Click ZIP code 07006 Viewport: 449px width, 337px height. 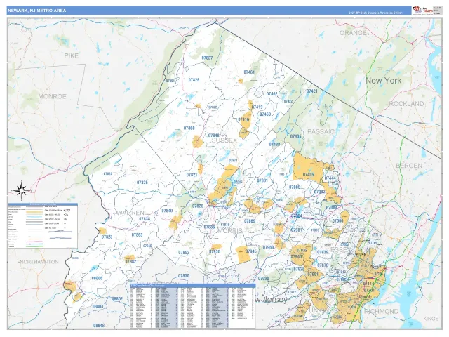tap(337, 220)
